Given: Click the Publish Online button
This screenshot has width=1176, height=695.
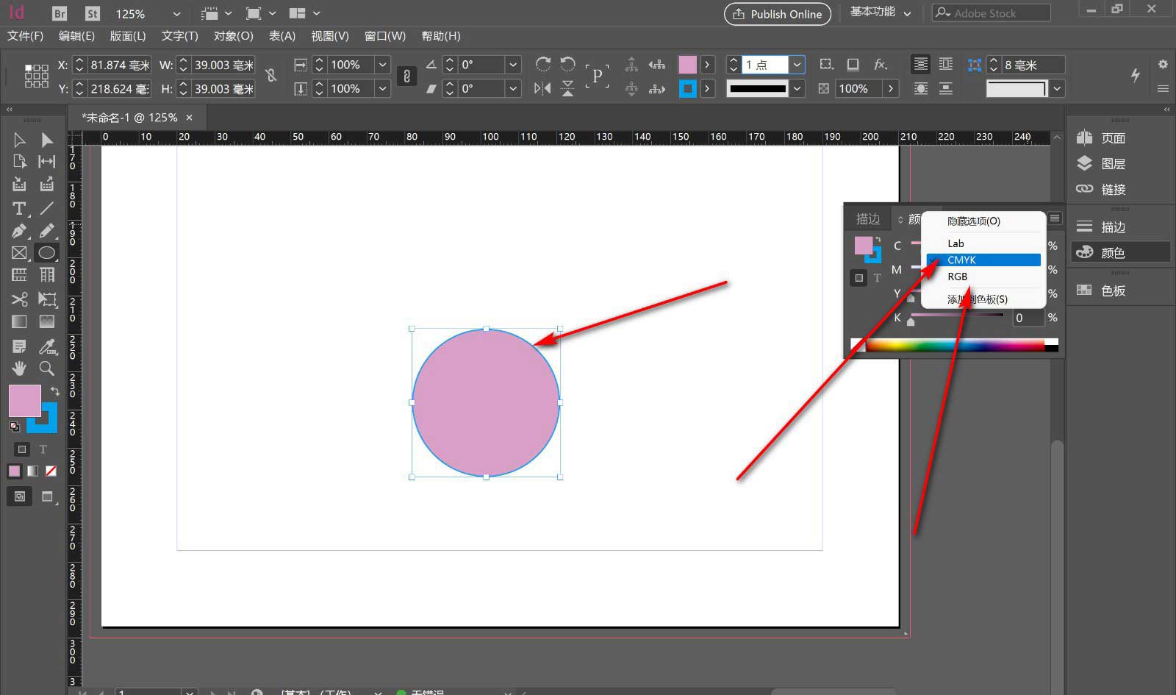Looking at the screenshot, I should [778, 14].
